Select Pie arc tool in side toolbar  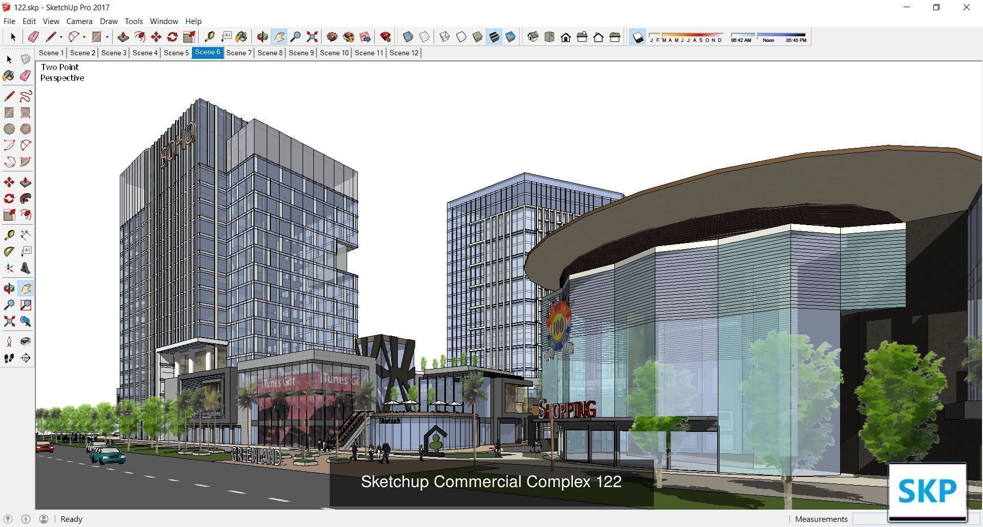[x=25, y=162]
